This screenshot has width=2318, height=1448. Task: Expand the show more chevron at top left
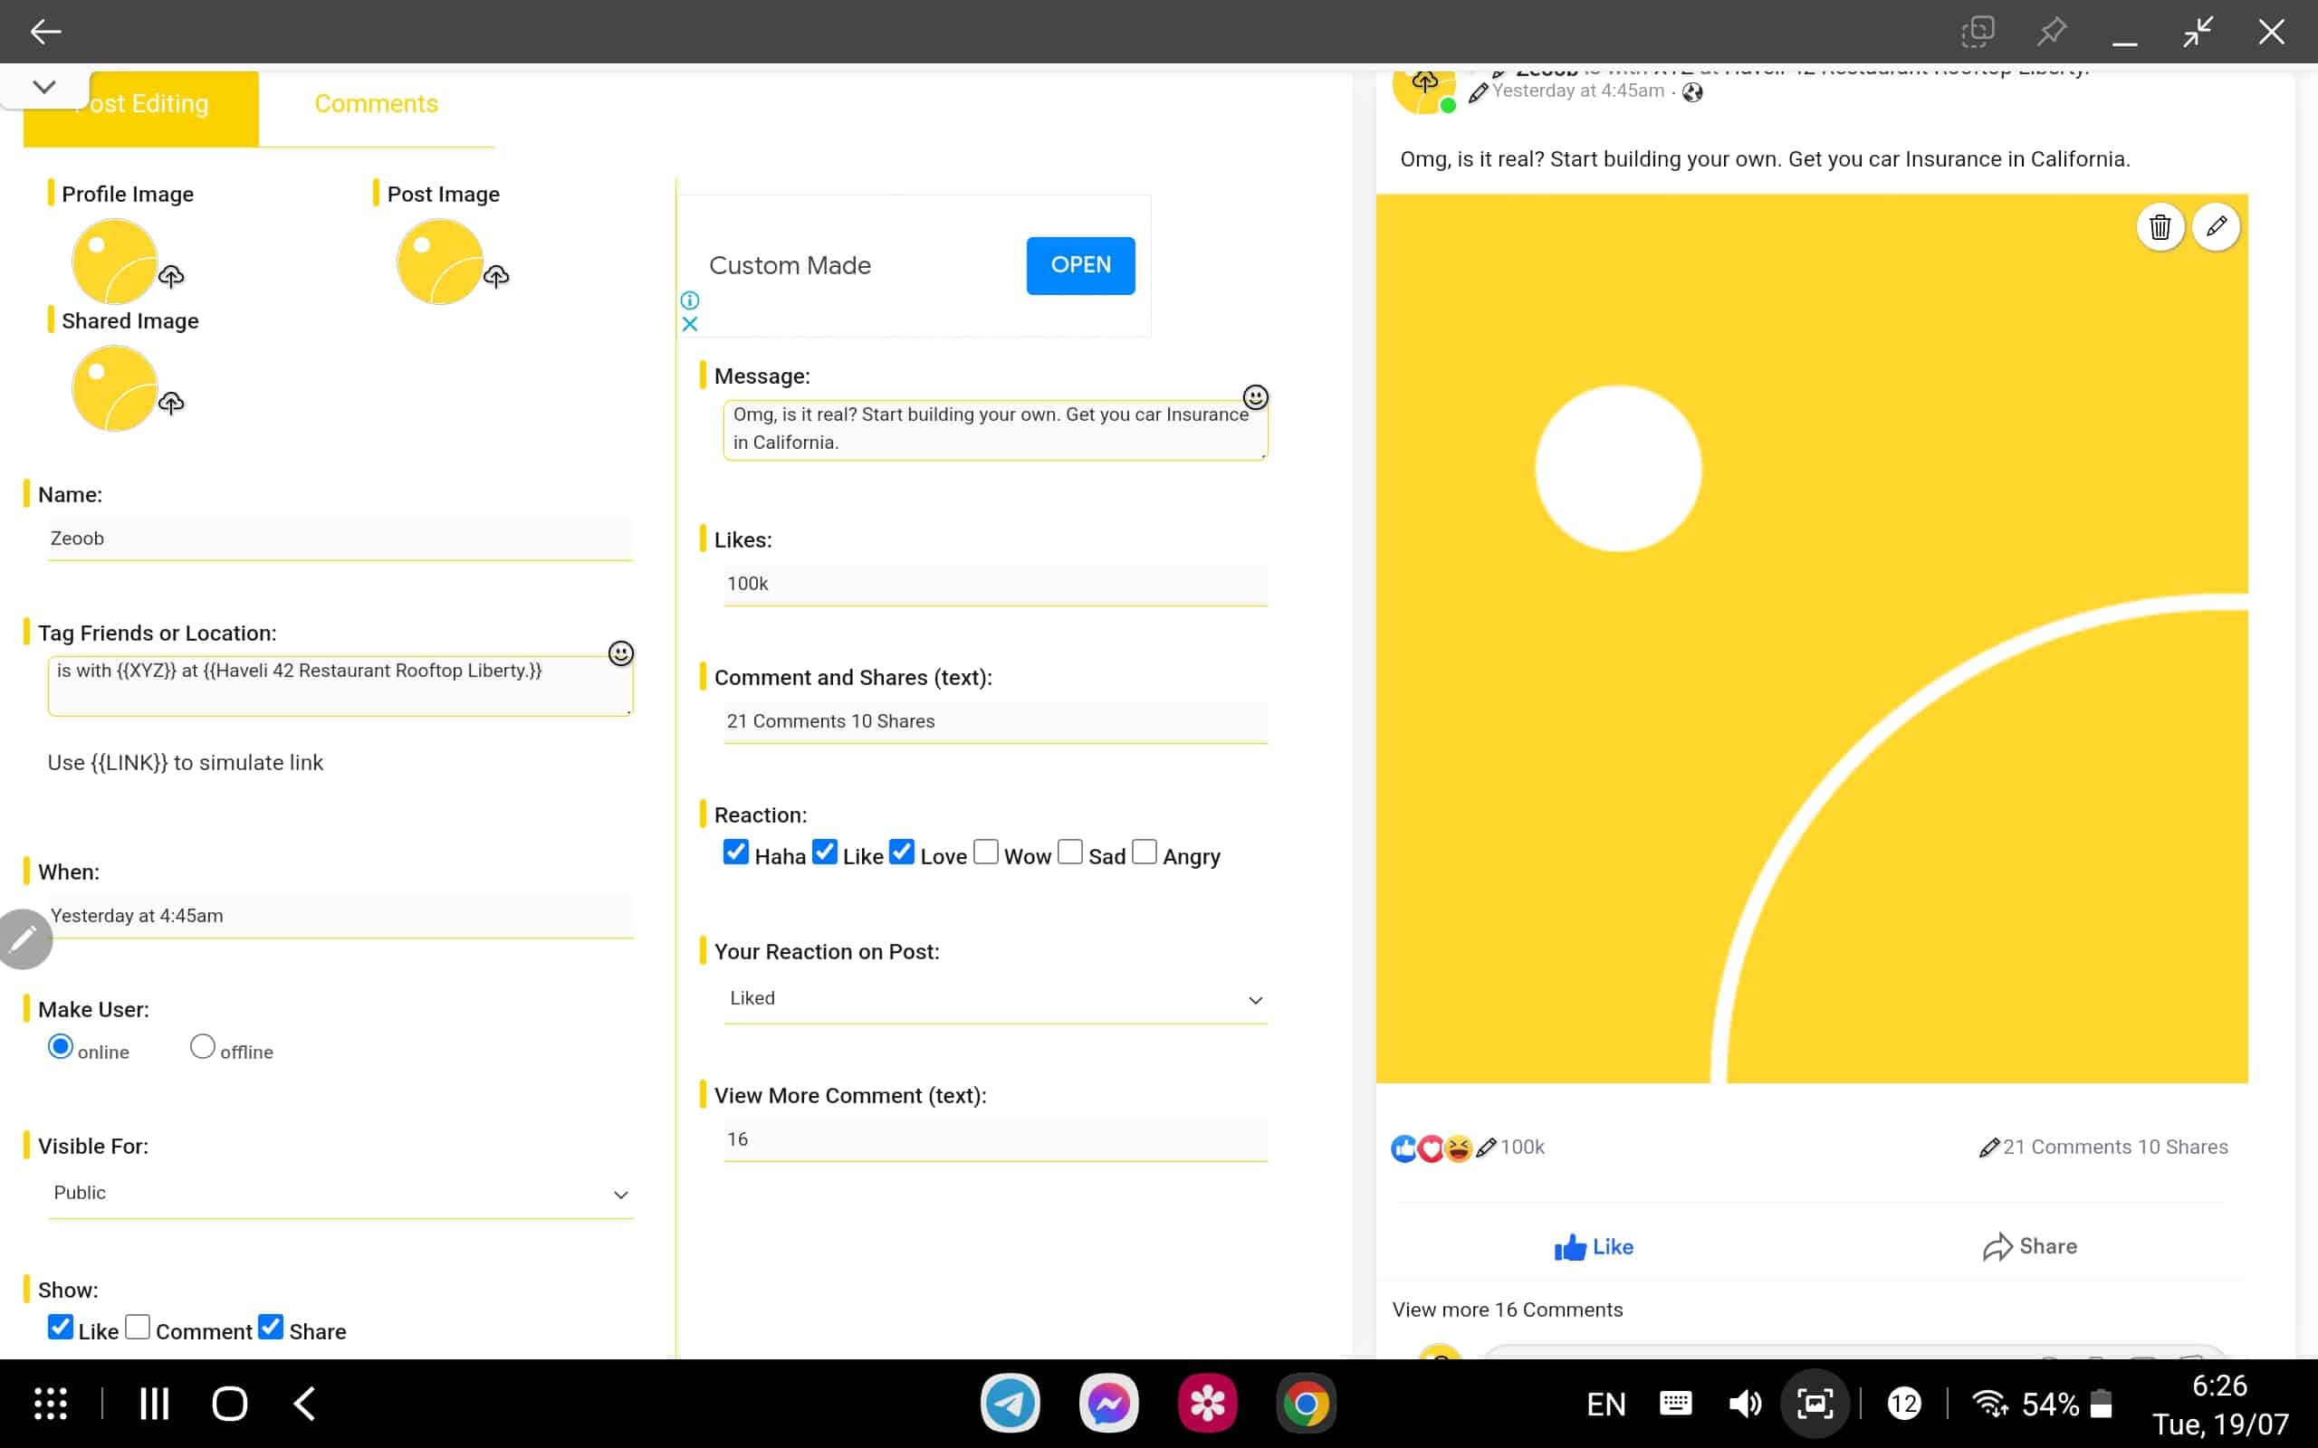43,87
